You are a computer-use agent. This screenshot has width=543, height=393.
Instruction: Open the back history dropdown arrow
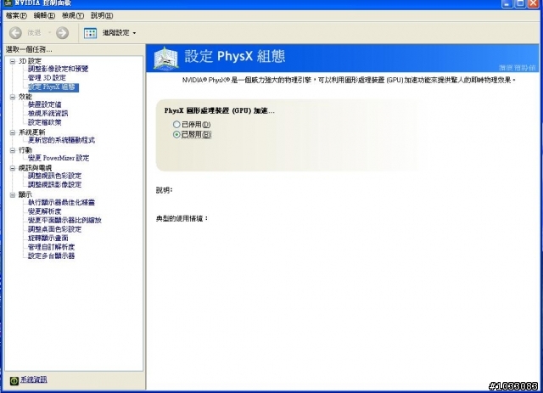point(49,33)
